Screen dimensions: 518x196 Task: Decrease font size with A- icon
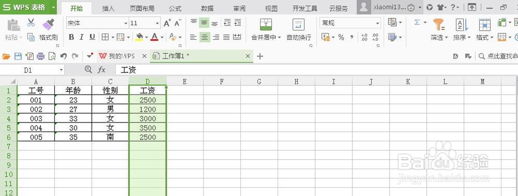pos(178,23)
